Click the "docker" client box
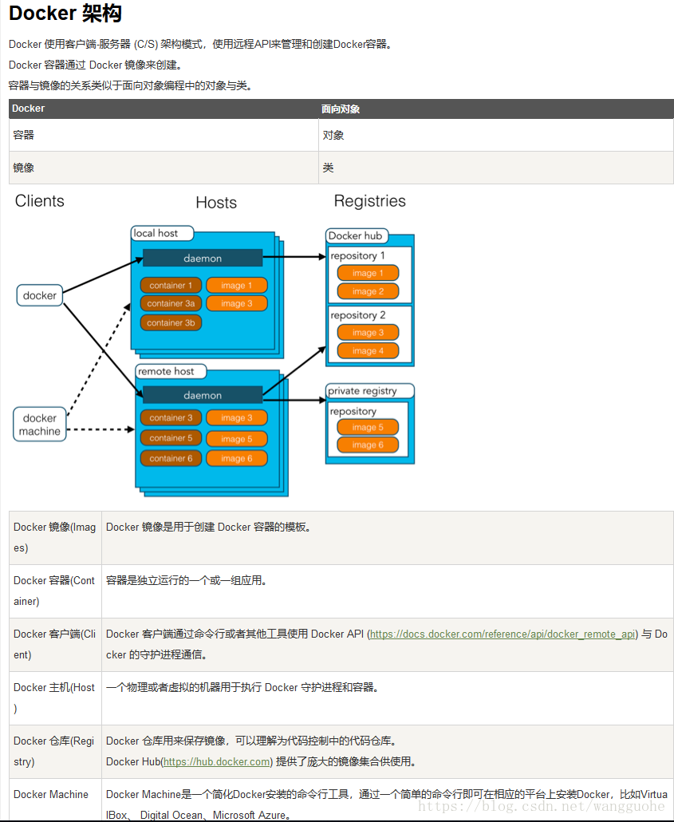This screenshot has width=674, height=822. click(40, 295)
